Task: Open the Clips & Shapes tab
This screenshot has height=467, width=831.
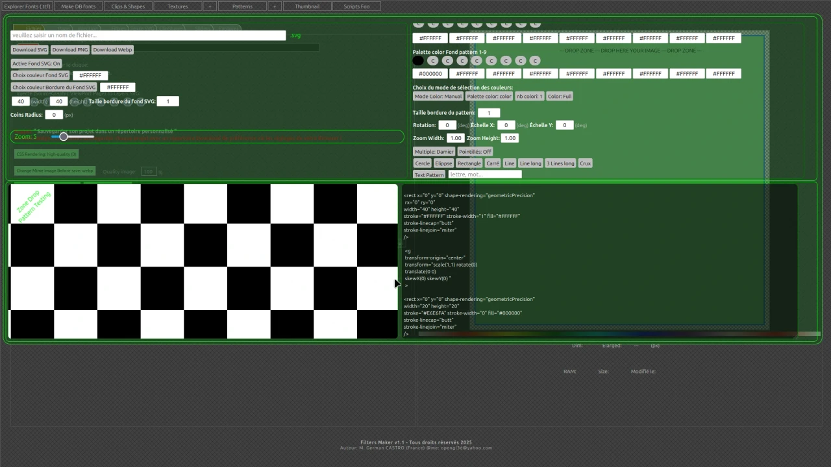Action: (x=127, y=6)
